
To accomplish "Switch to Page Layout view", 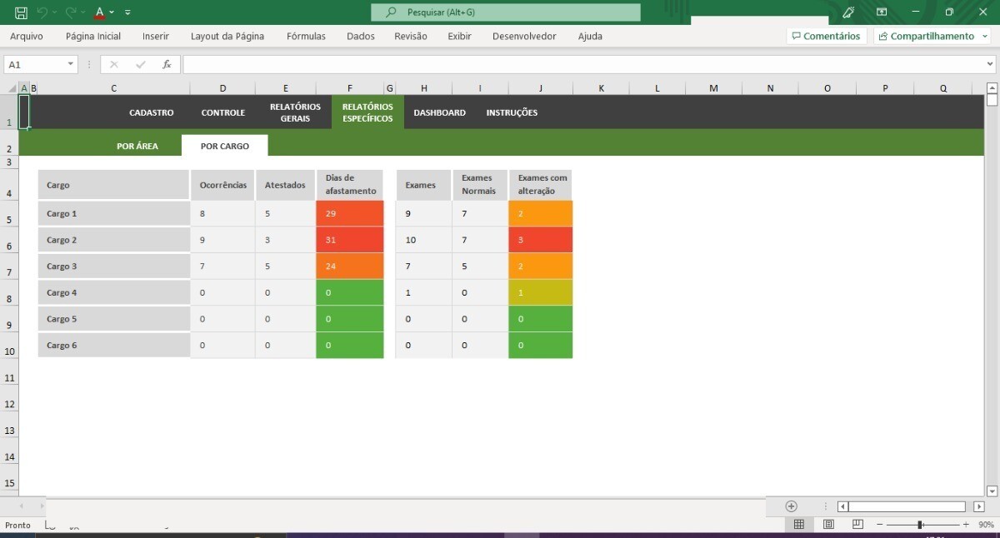I will click(x=828, y=525).
